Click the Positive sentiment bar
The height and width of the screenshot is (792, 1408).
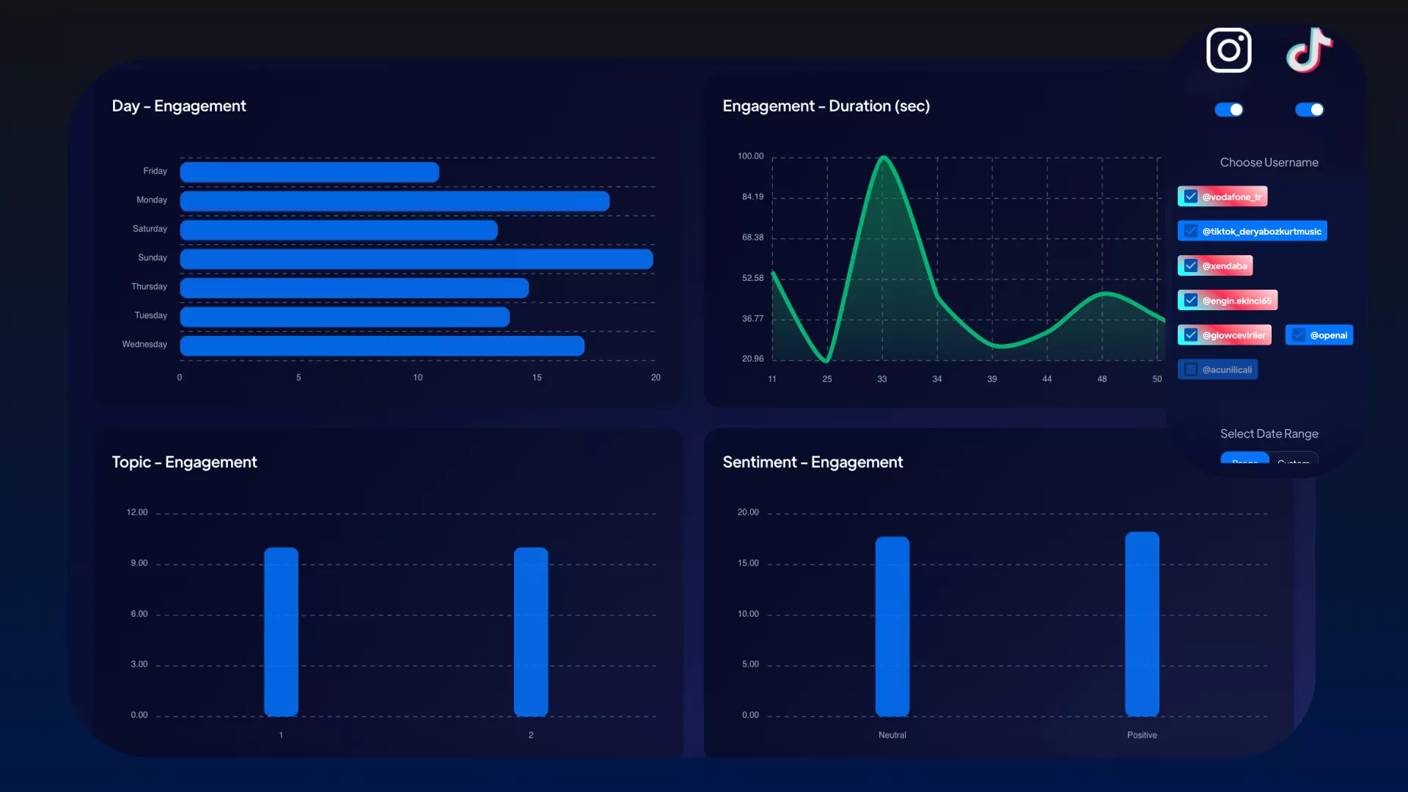[1142, 623]
